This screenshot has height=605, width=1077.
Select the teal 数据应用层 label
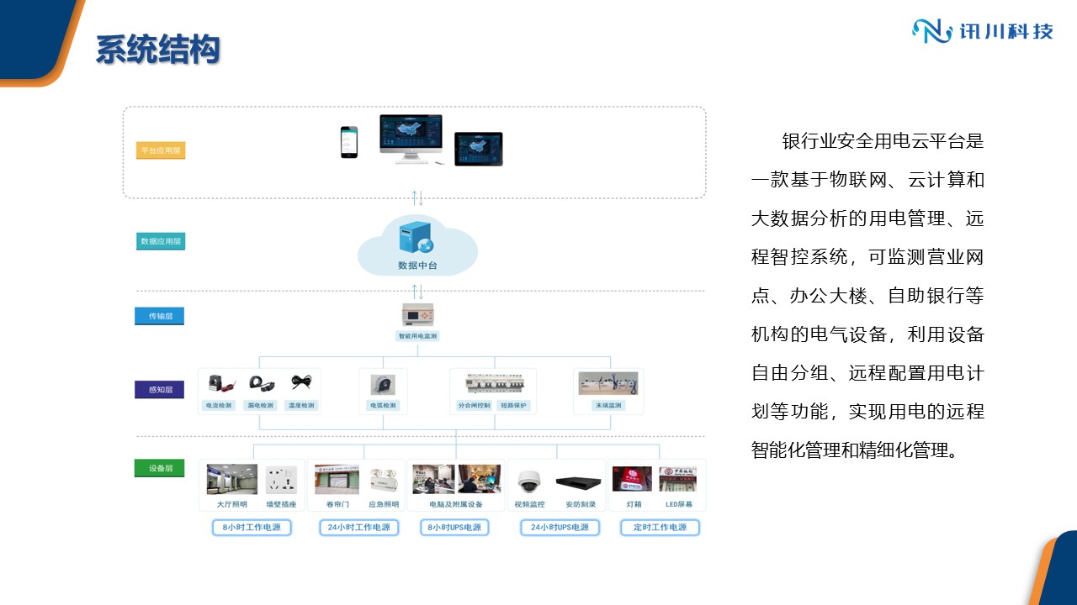tap(160, 241)
